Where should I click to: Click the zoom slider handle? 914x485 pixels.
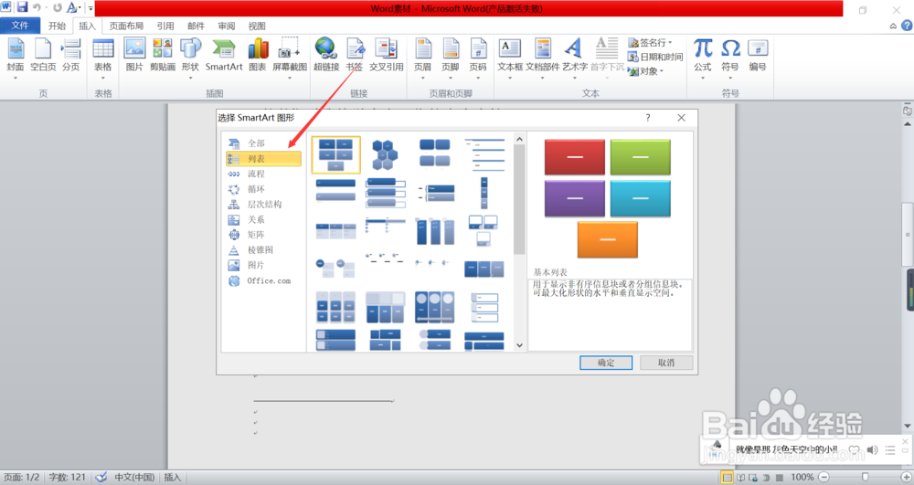pos(865,477)
